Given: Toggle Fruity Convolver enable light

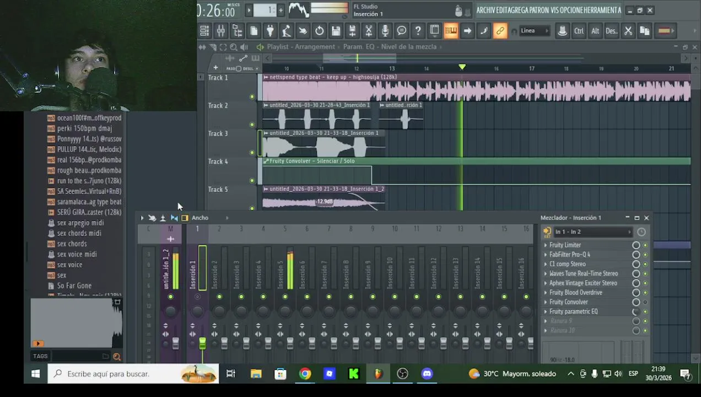Looking at the screenshot, I should (x=645, y=302).
